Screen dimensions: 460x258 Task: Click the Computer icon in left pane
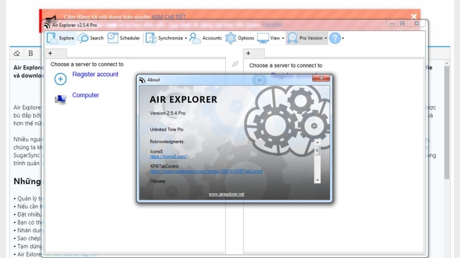60,99
